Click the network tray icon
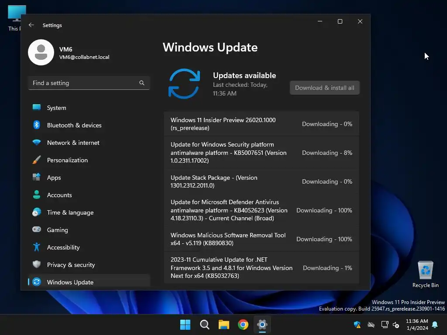The height and width of the screenshot is (335, 447). click(x=385, y=325)
